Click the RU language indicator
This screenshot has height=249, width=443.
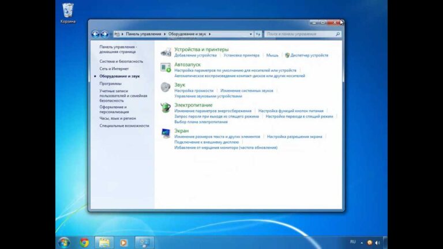click(353, 242)
